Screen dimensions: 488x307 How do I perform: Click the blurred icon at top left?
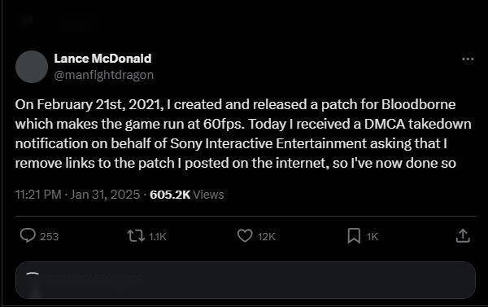click(x=28, y=20)
